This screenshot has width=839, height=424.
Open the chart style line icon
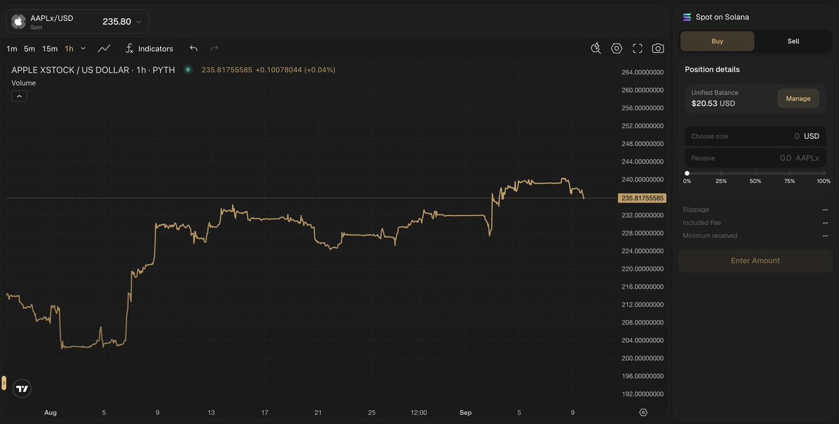click(104, 49)
